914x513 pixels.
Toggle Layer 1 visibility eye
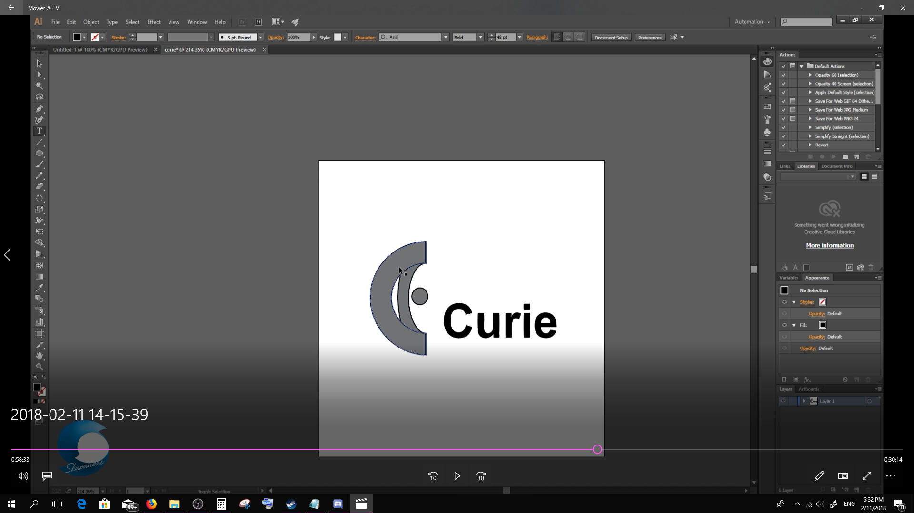(x=783, y=401)
